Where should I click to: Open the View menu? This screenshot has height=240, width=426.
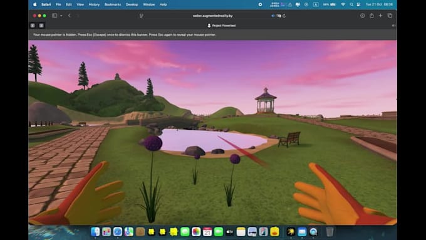point(80,4)
